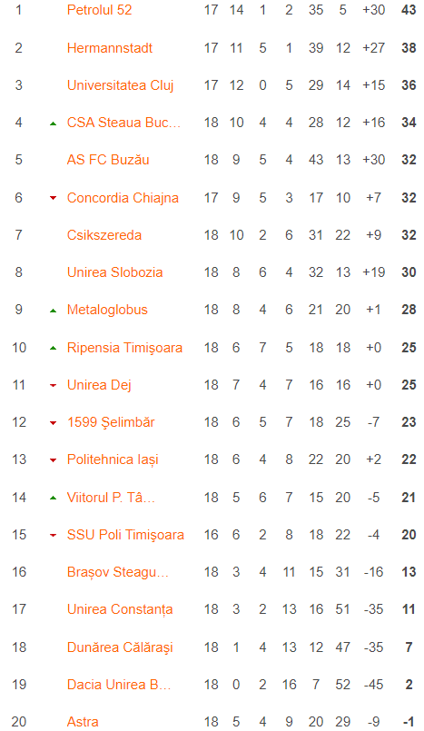Image resolution: width=424 pixels, height=731 pixels.
Task: Click the red down arrow beside Unirea Dej
Action: coord(54,386)
